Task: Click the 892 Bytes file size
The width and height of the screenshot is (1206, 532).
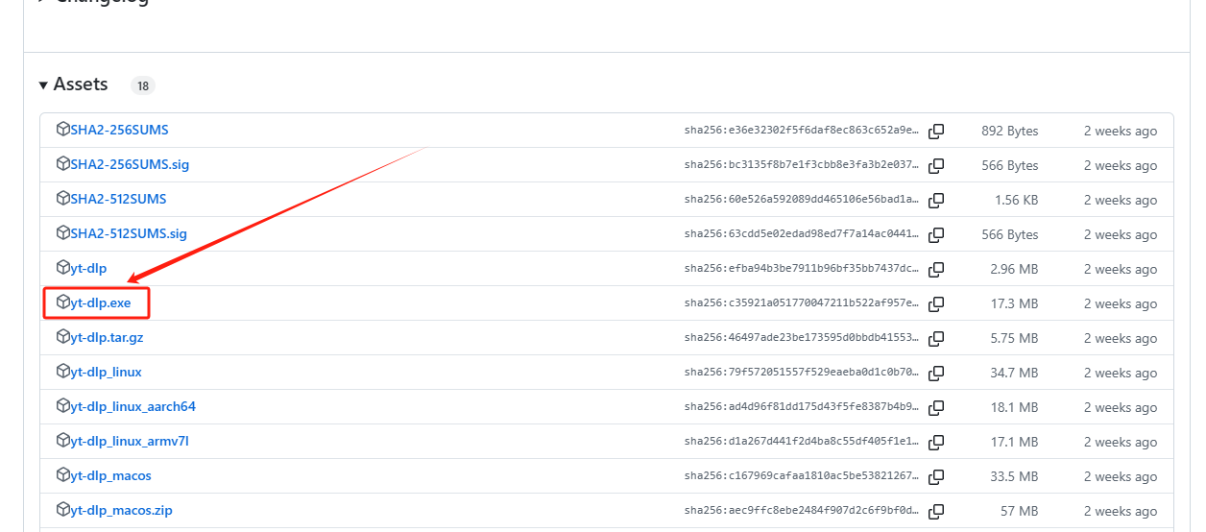Action: pos(1009,131)
